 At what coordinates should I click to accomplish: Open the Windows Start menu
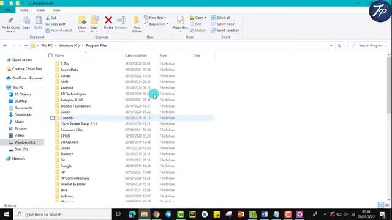coord(6,215)
